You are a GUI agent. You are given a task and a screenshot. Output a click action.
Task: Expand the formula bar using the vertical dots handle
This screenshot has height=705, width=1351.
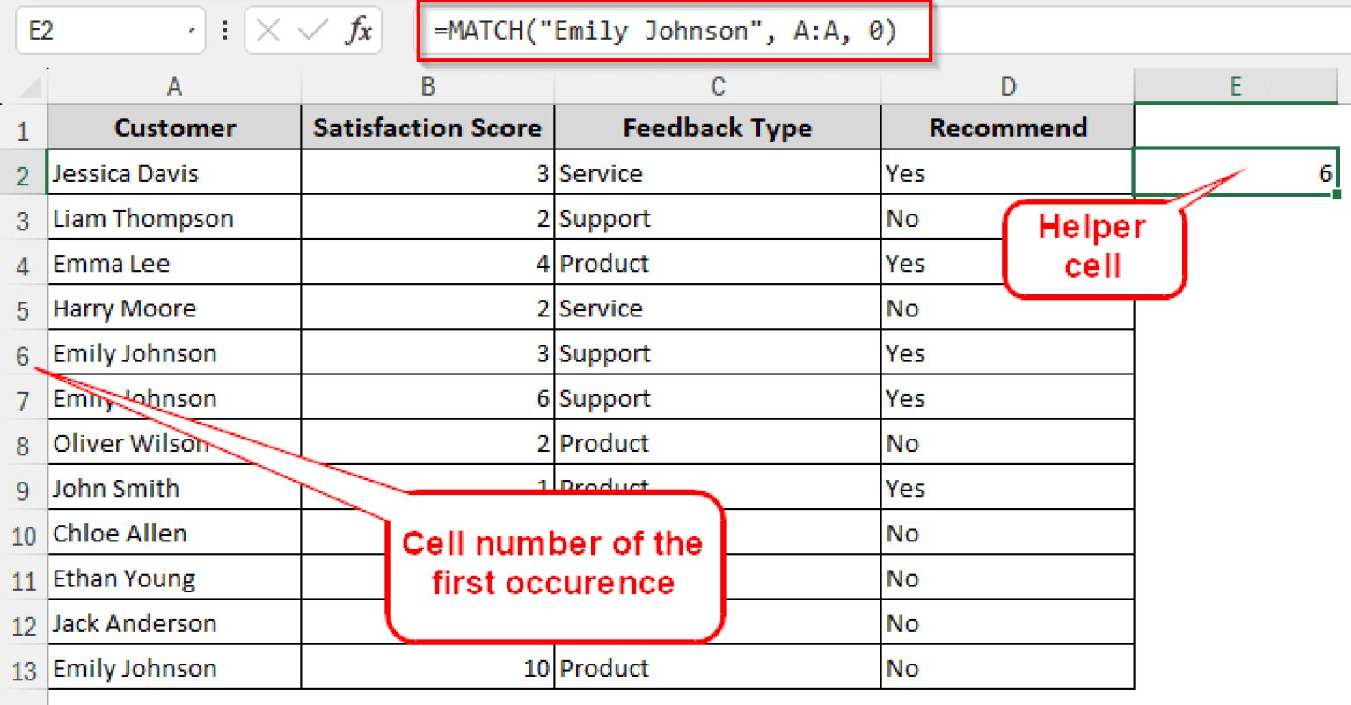pos(224,30)
